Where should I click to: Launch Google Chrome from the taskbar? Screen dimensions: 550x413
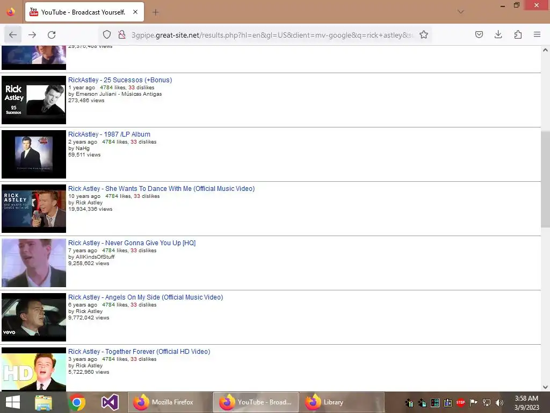point(77,402)
